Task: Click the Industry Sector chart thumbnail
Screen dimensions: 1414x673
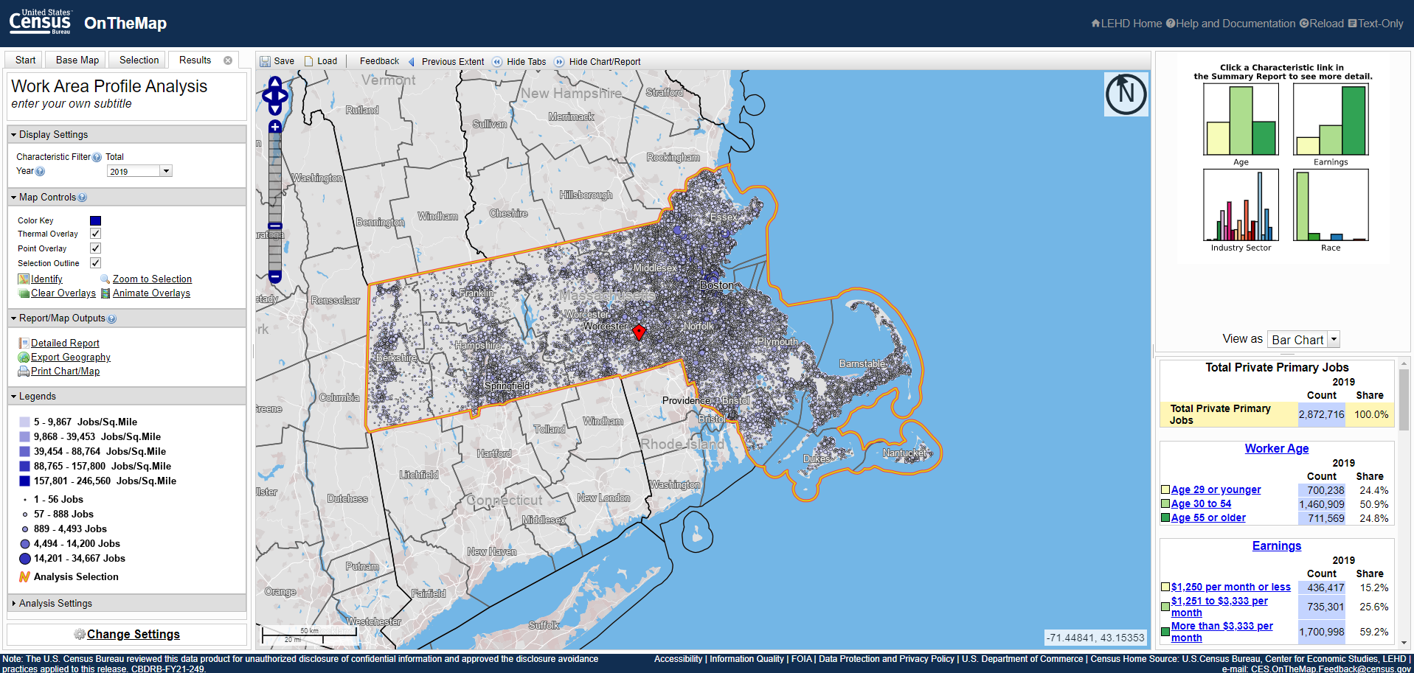Action: click(x=1241, y=205)
